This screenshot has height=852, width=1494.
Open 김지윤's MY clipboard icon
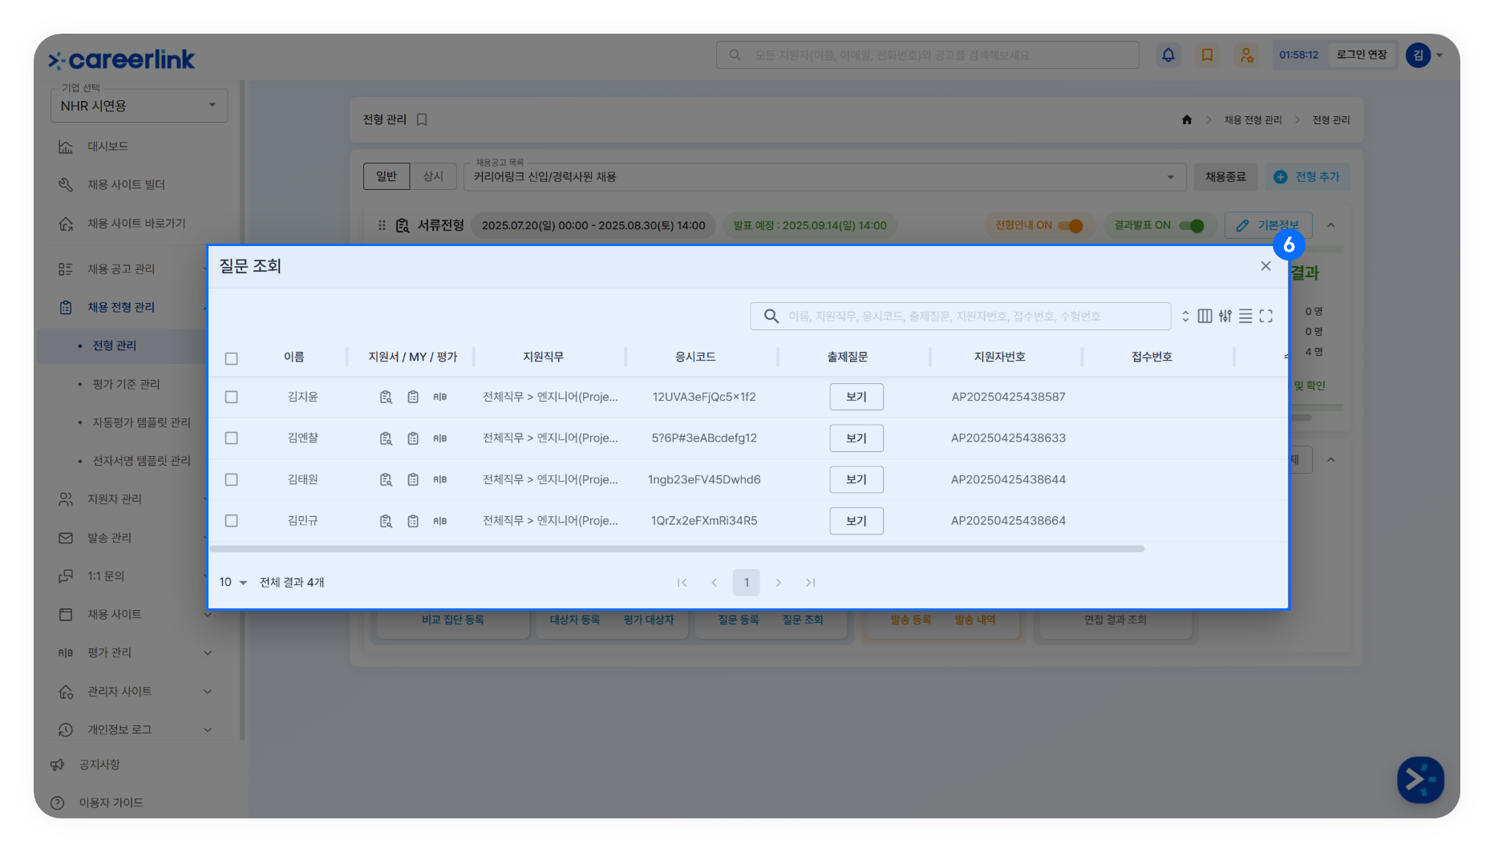[413, 397]
